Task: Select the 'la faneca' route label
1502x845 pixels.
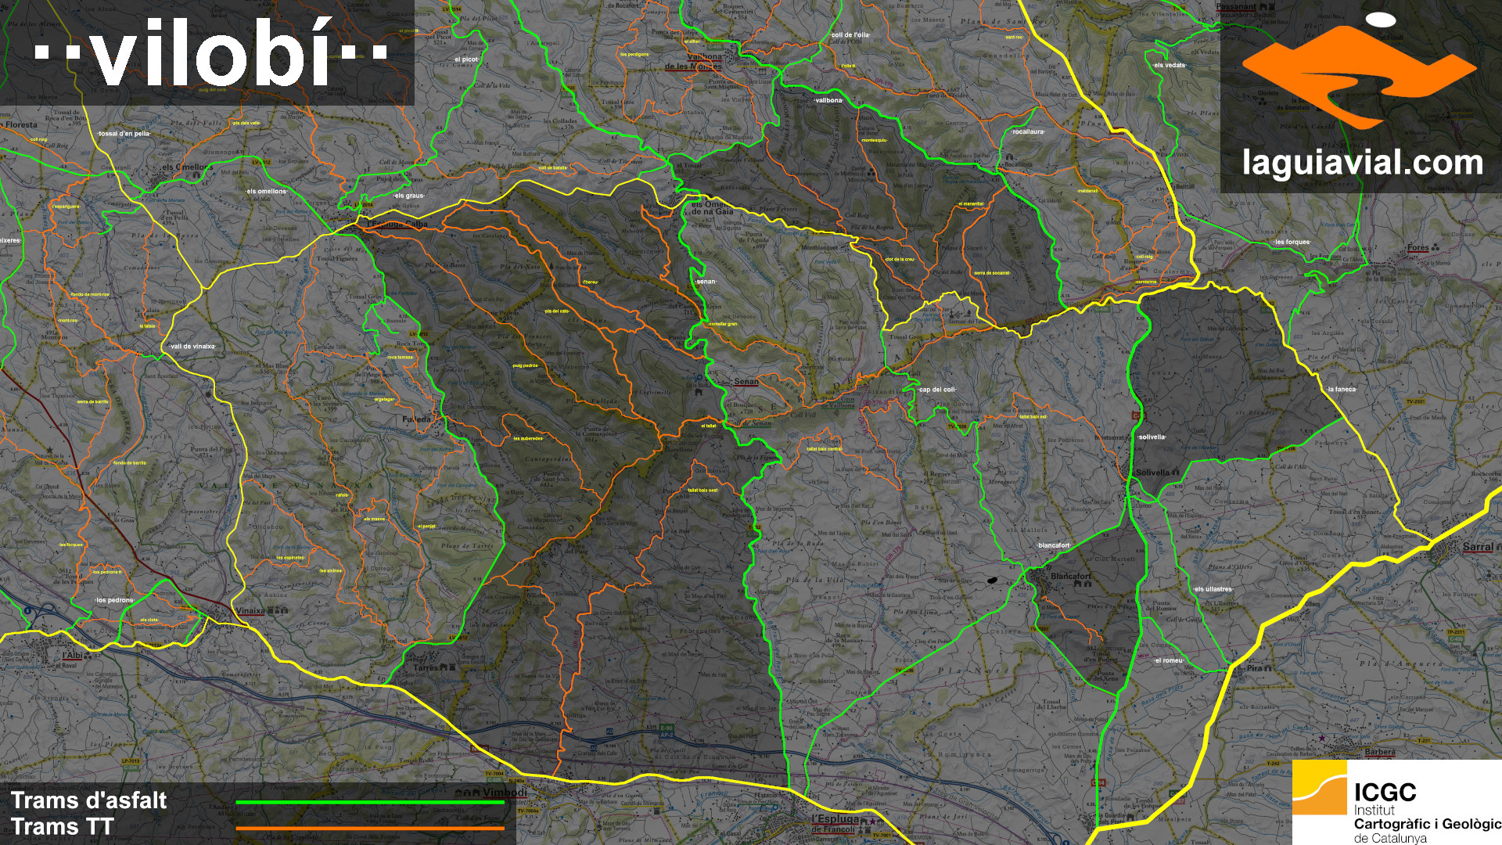Action: pyautogui.click(x=1341, y=389)
